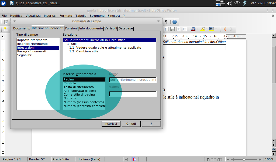Apply the font color icon
This screenshot has height=162, width=276.
[x=193, y=29]
